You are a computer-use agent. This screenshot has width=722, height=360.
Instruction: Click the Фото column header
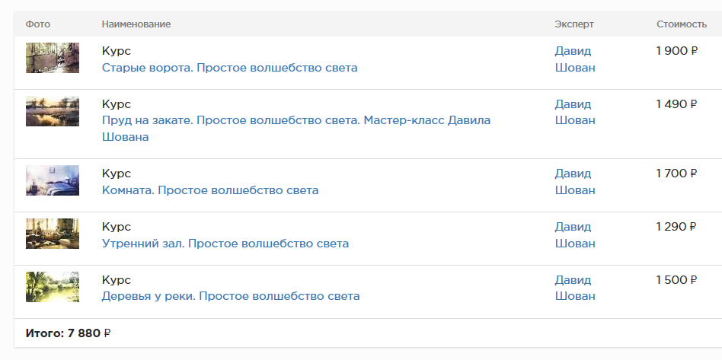(x=37, y=24)
